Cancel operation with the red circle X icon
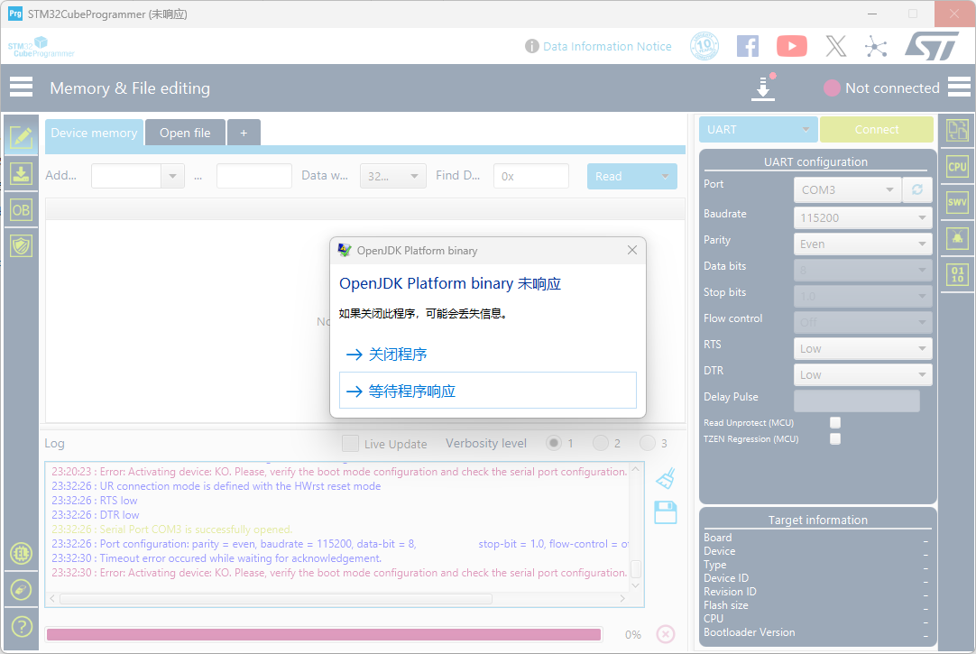Viewport: 976px width, 654px height. (666, 634)
